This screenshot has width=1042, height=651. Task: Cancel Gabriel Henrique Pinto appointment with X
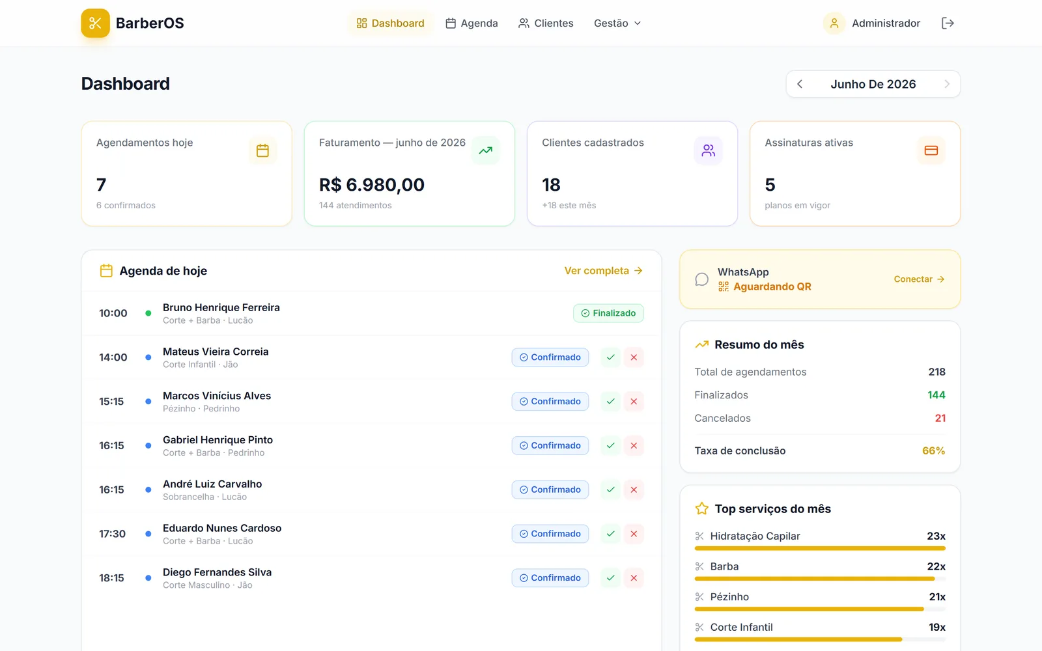[x=634, y=445]
